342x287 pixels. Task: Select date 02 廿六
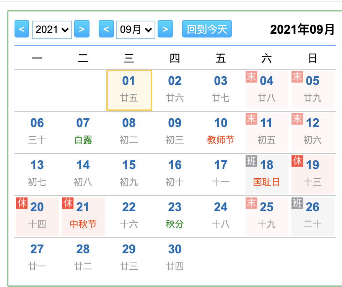175,90
